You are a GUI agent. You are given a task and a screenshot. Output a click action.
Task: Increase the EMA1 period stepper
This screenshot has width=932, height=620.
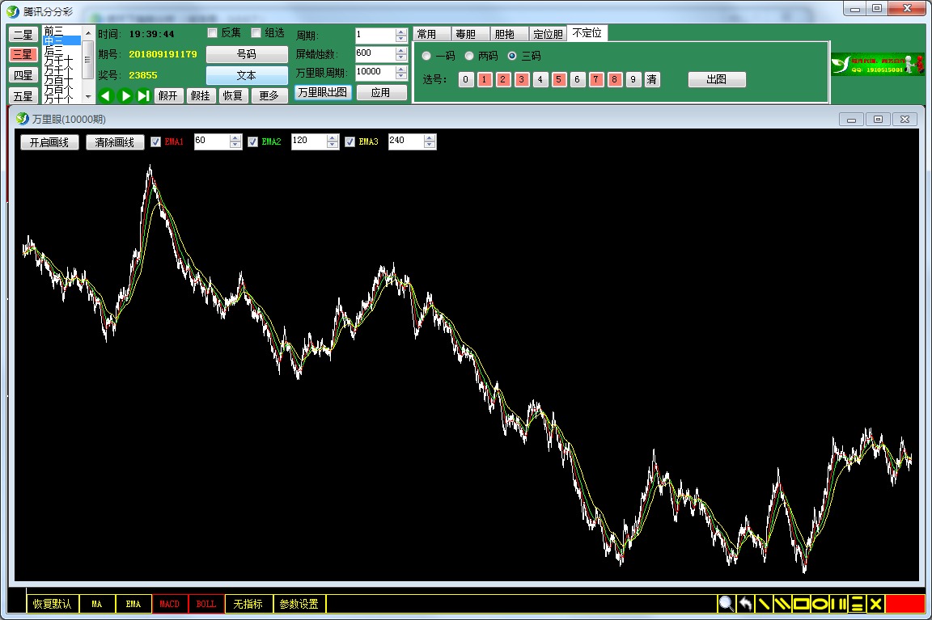coord(235,138)
